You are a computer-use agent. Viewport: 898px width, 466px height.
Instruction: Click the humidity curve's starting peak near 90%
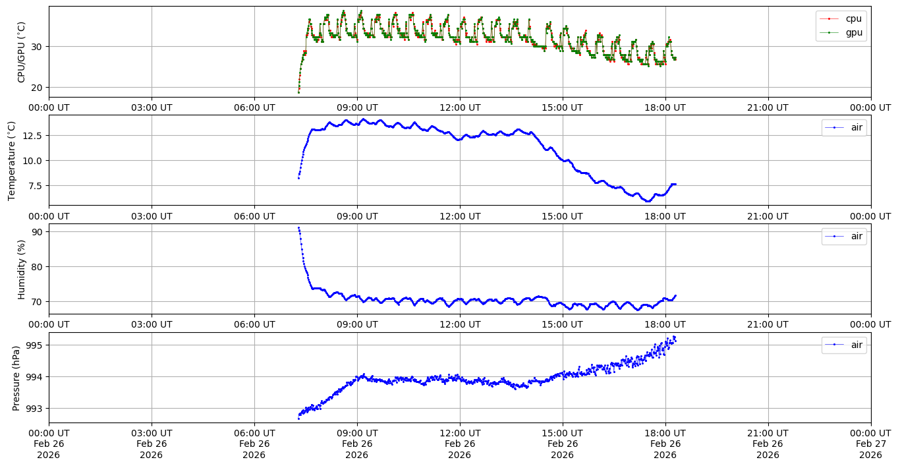click(x=298, y=228)
